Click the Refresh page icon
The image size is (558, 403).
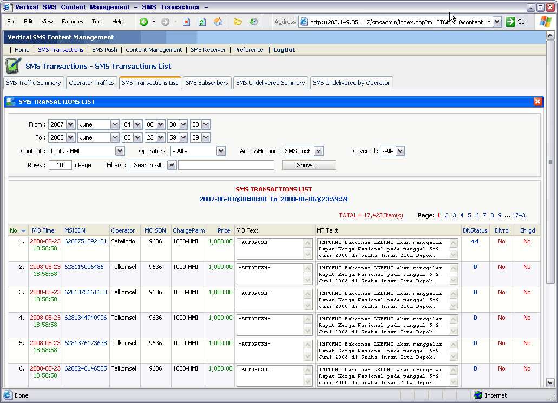202,22
